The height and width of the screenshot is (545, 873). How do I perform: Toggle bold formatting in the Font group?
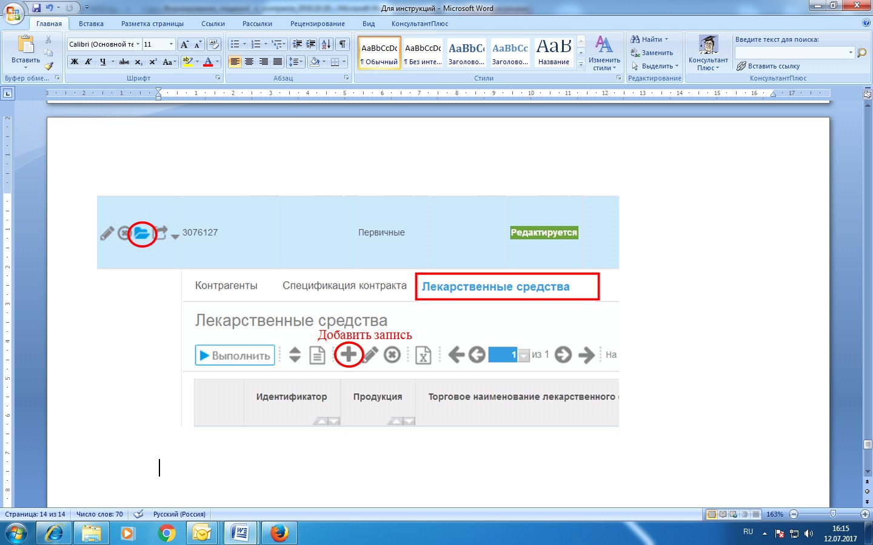click(x=75, y=62)
